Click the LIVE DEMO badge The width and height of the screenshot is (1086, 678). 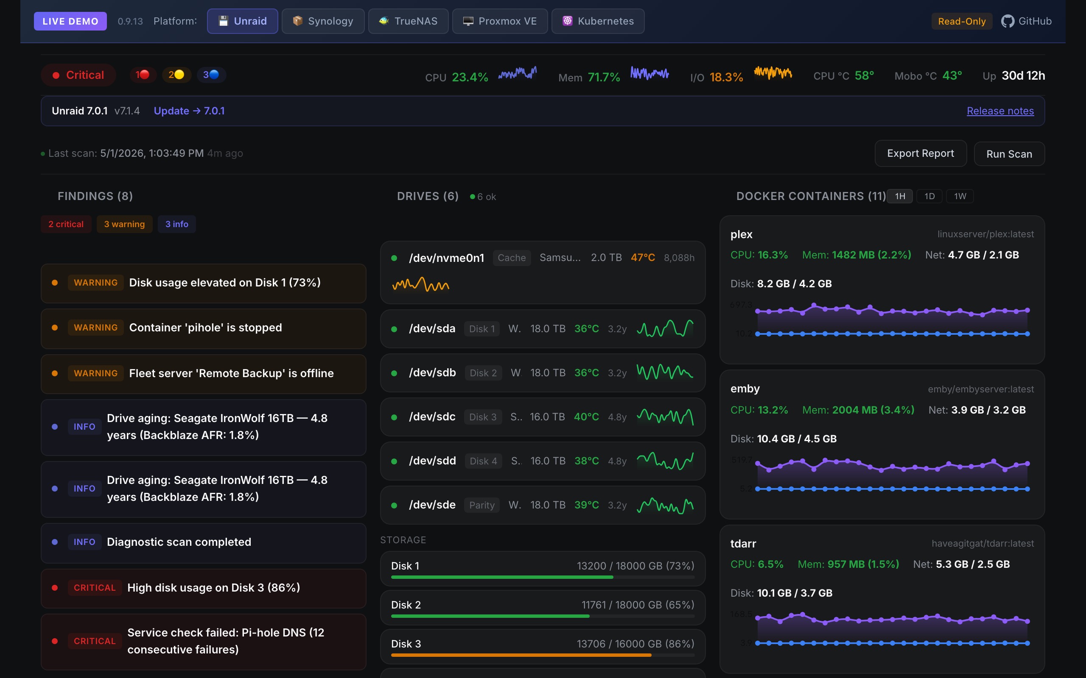[x=70, y=21]
